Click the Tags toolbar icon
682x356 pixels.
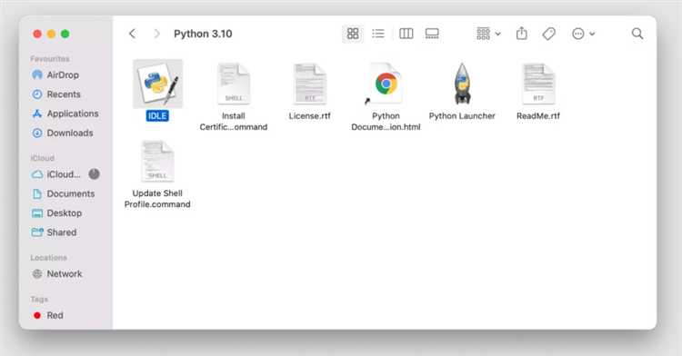click(x=549, y=34)
